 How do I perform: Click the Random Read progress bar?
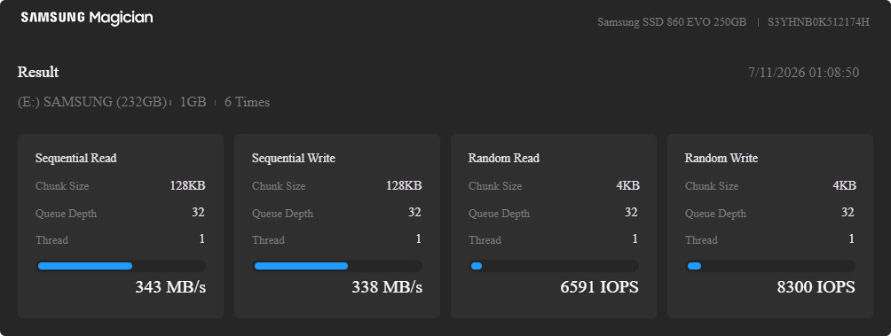[x=554, y=266]
